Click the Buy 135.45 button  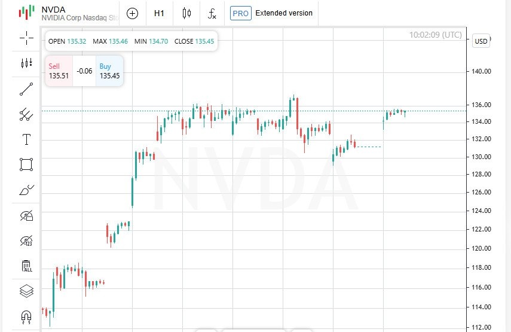(109, 71)
